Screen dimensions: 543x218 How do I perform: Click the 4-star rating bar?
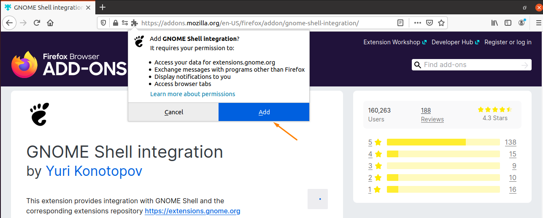point(443,154)
